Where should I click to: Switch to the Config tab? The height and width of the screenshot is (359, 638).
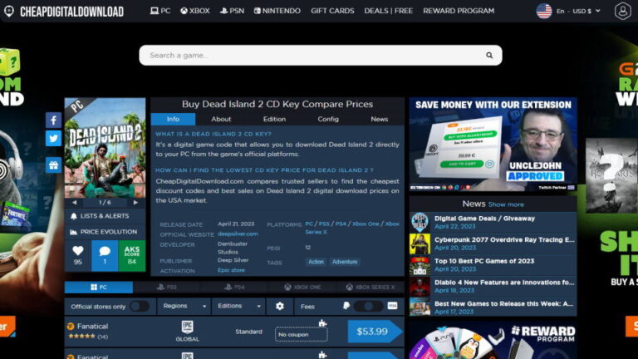point(327,119)
